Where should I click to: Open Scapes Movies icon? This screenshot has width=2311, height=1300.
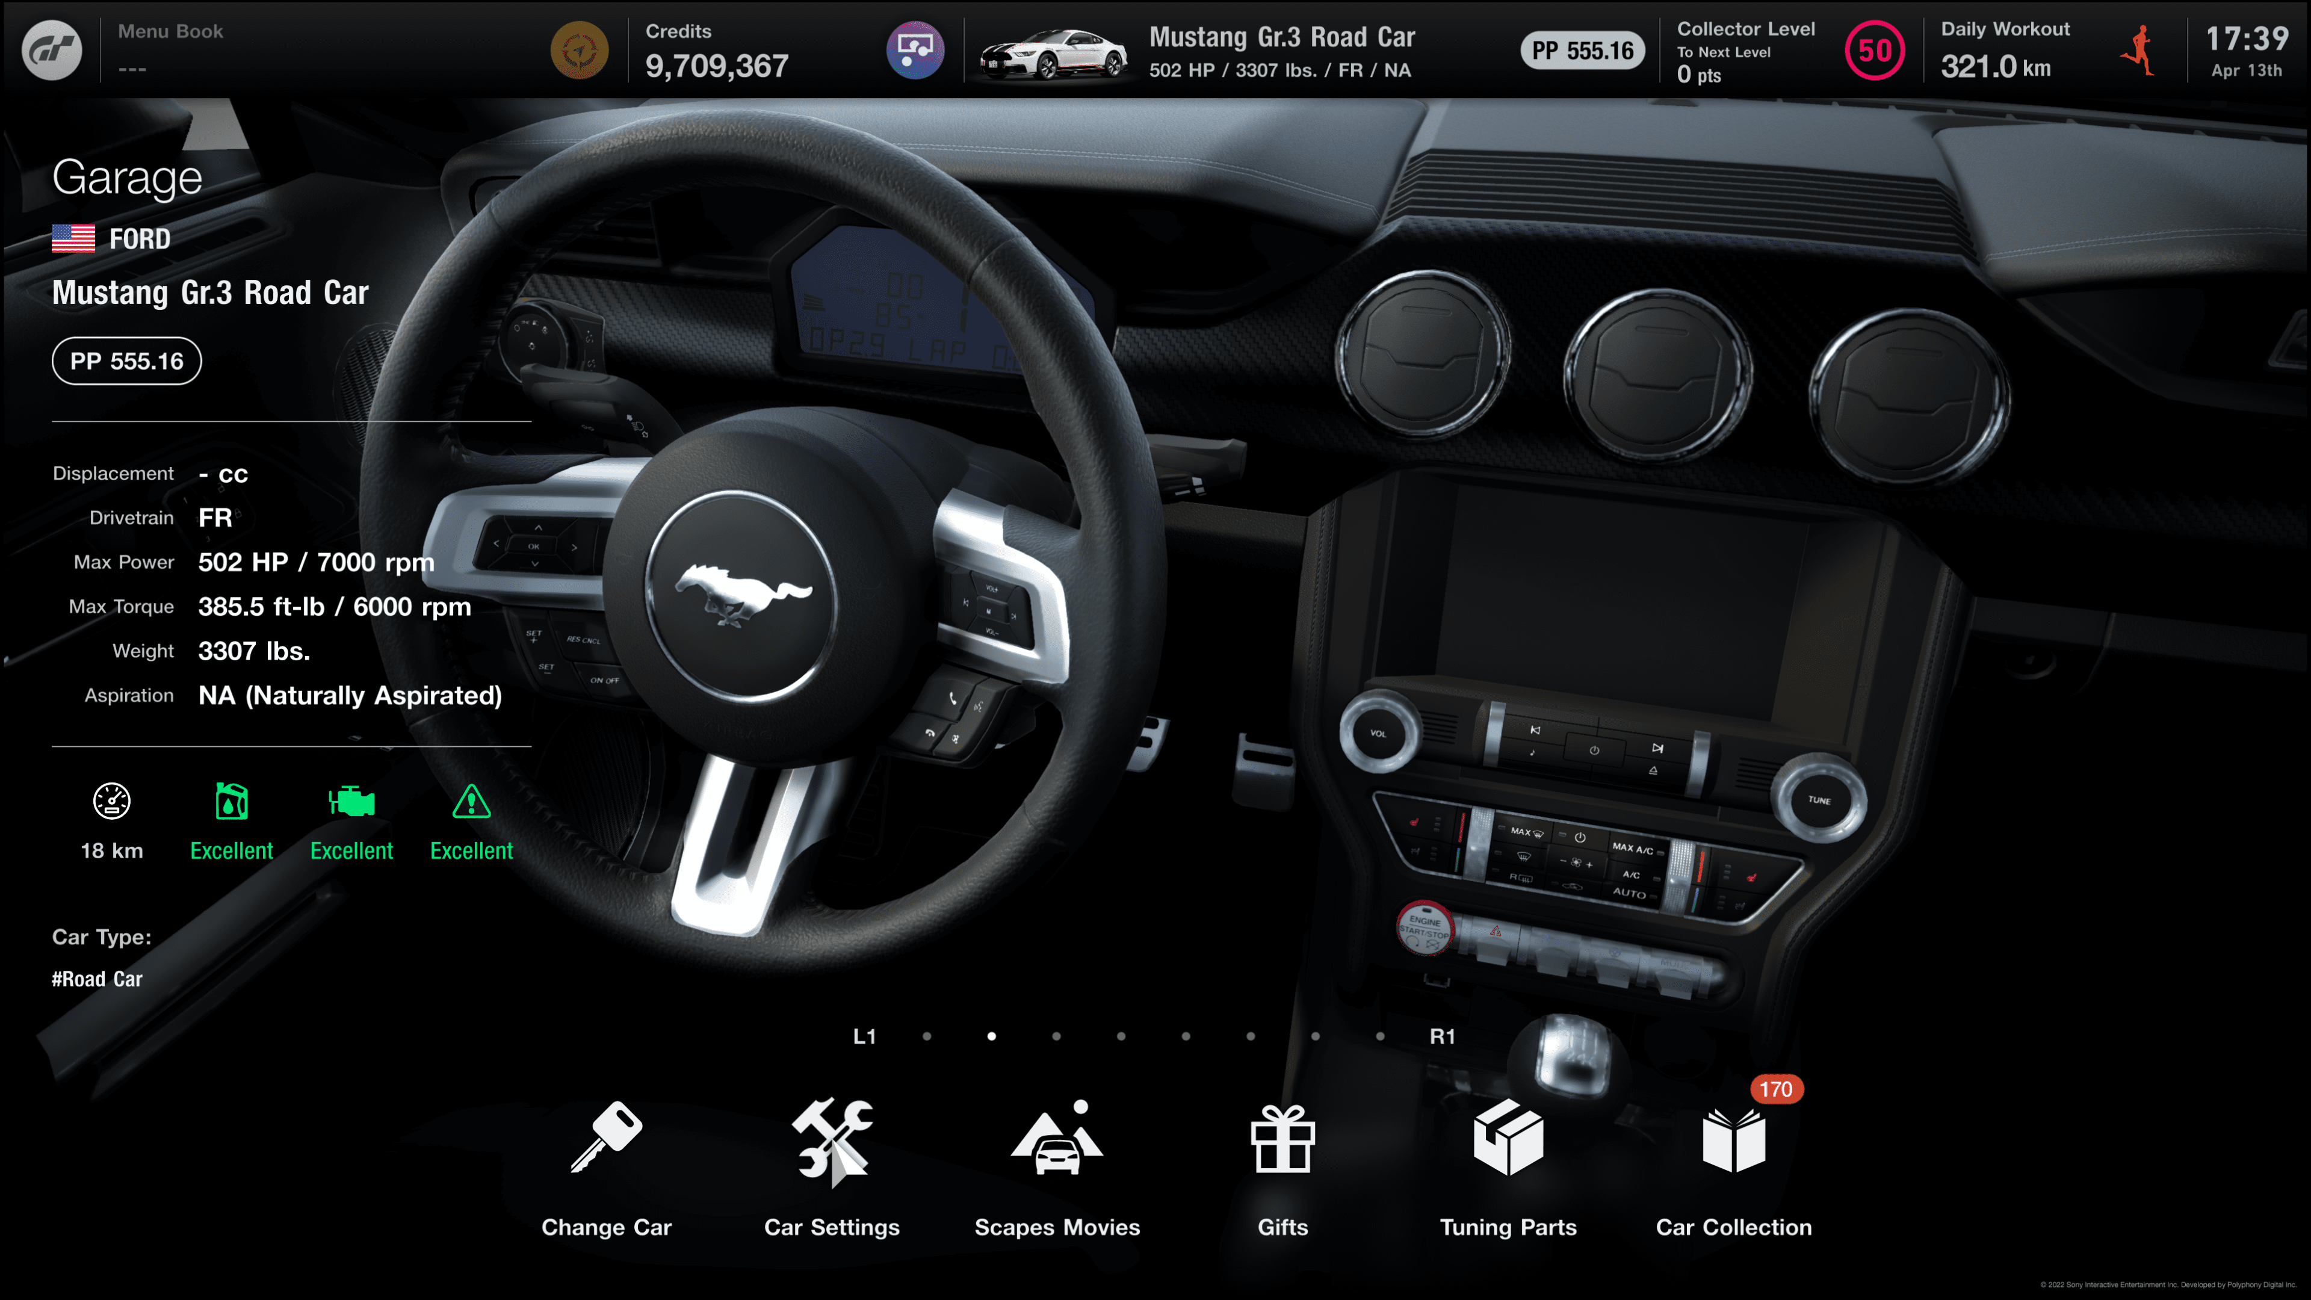pos(1057,1137)
